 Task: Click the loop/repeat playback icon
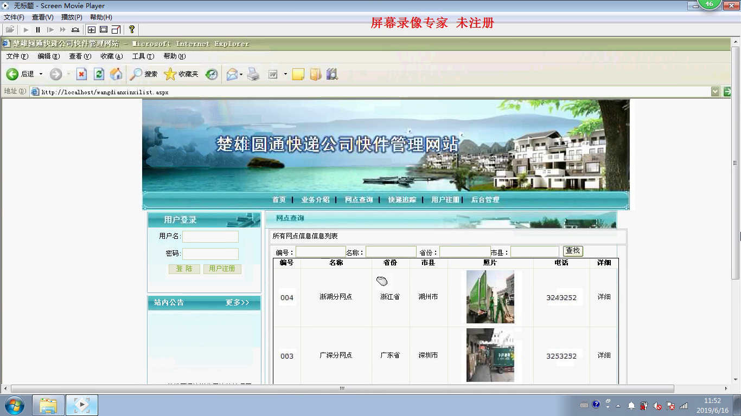pyautogui.click(x=75, y=30)
